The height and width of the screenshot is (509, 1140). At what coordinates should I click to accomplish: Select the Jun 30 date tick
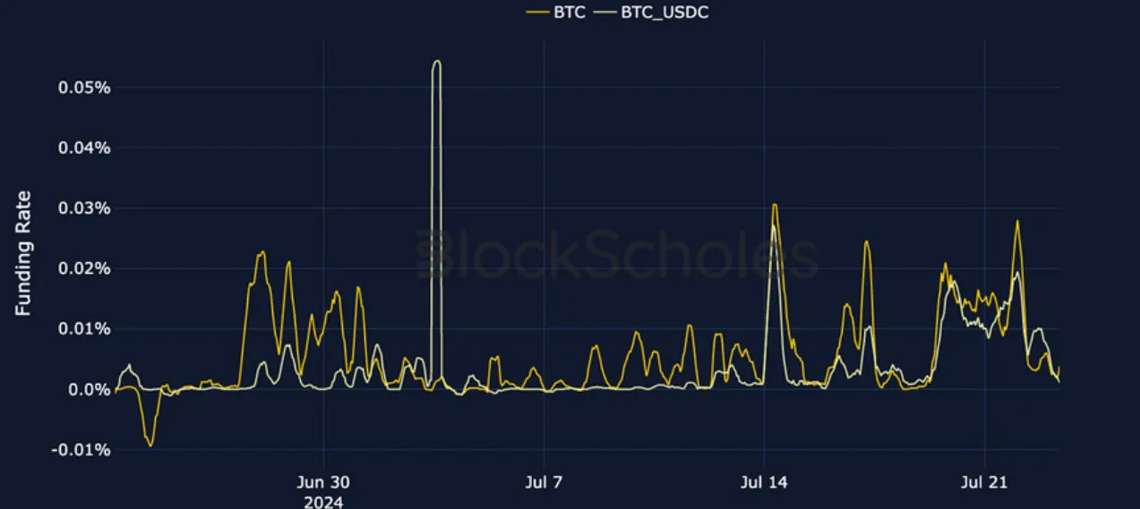(x=323, y=482)
